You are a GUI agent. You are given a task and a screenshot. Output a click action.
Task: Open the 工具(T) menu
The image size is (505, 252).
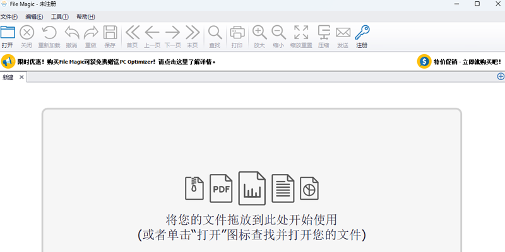pos(59,17)
